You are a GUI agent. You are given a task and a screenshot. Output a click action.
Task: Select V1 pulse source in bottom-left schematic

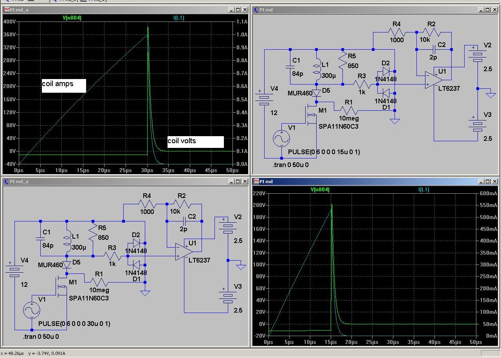point(32,310)
